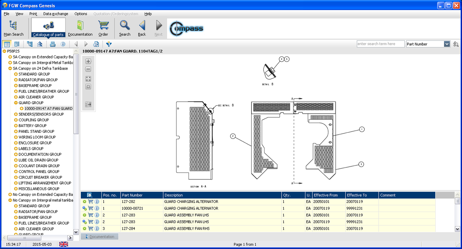Go to next page with grey right arrow
This screenshot has height=249, width=462.
pos(86,44)
